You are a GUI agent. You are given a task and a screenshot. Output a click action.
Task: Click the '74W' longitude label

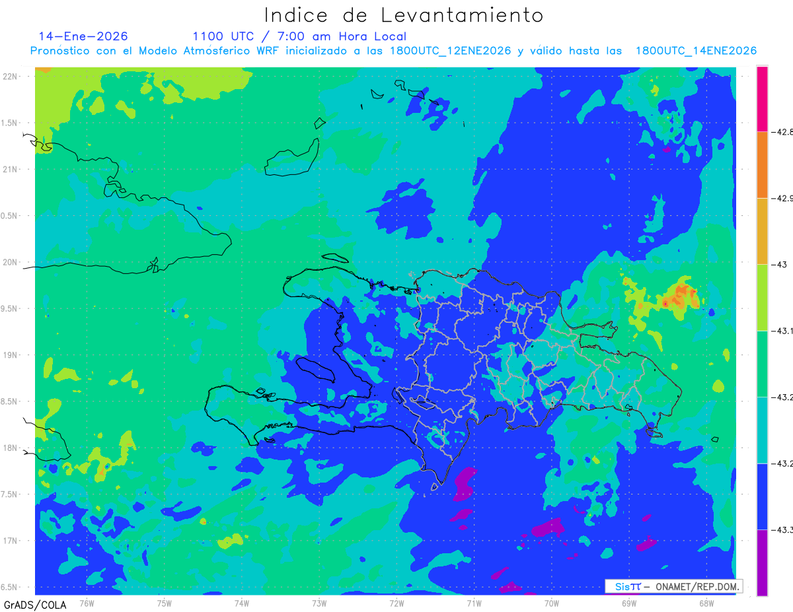point(242,602)
